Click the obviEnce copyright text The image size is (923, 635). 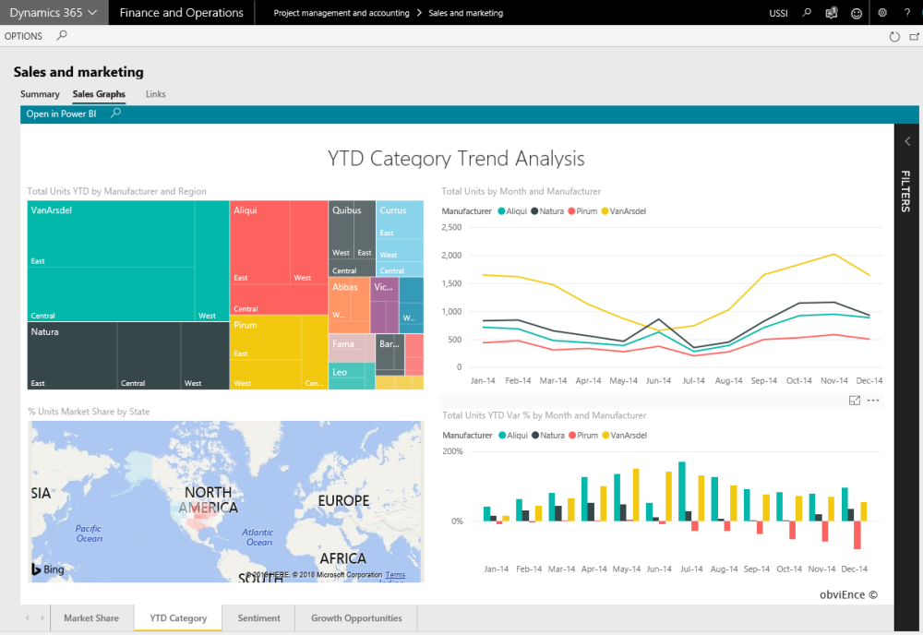coord(848,595)
